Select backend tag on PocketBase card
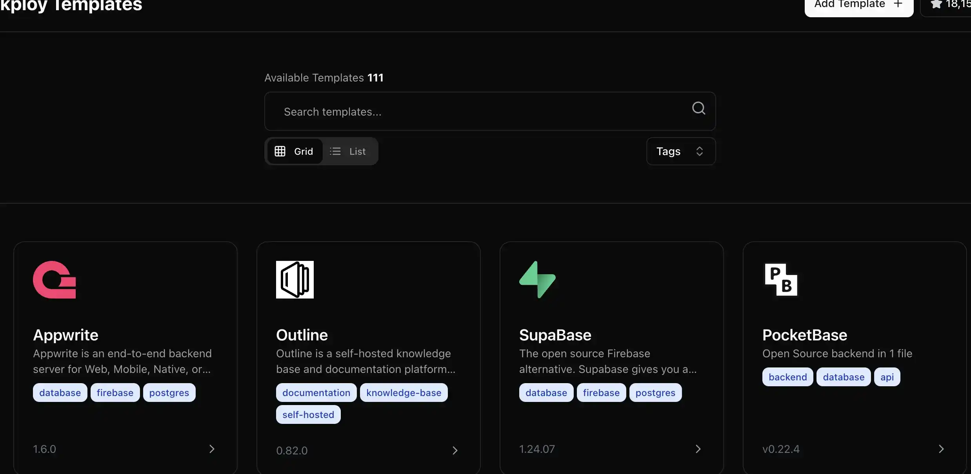The image size is (971, 474). [788, 377]
